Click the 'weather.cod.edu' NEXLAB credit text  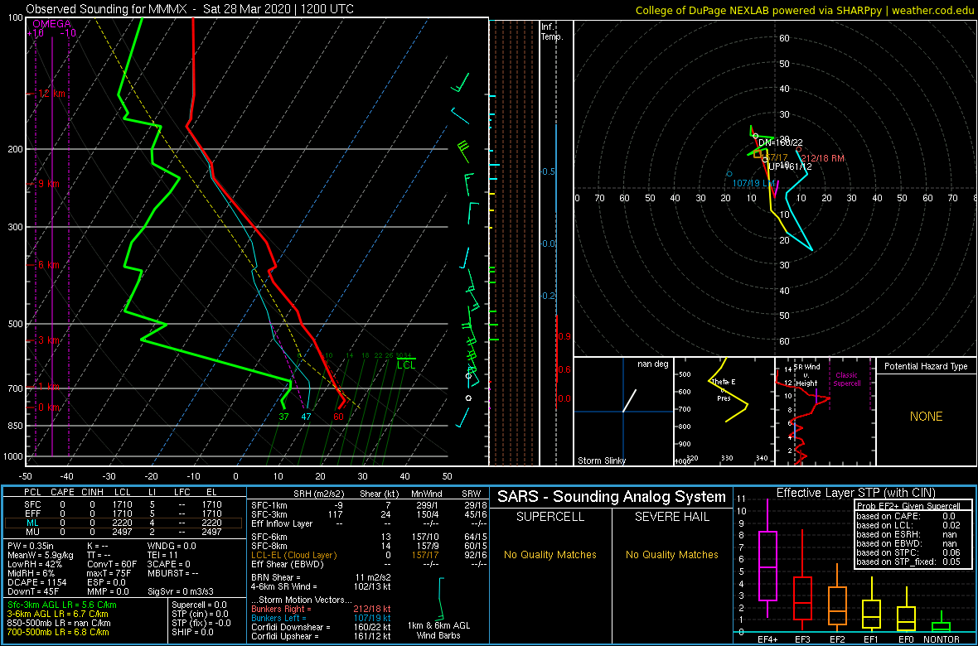tap(934, 10)
